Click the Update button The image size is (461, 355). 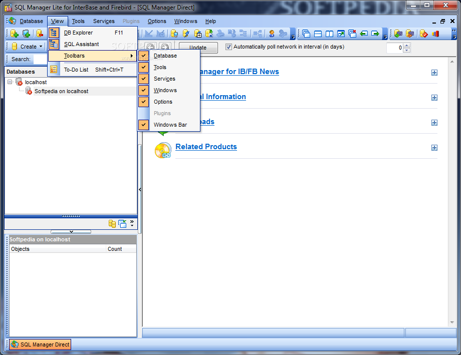click(198, 48)
